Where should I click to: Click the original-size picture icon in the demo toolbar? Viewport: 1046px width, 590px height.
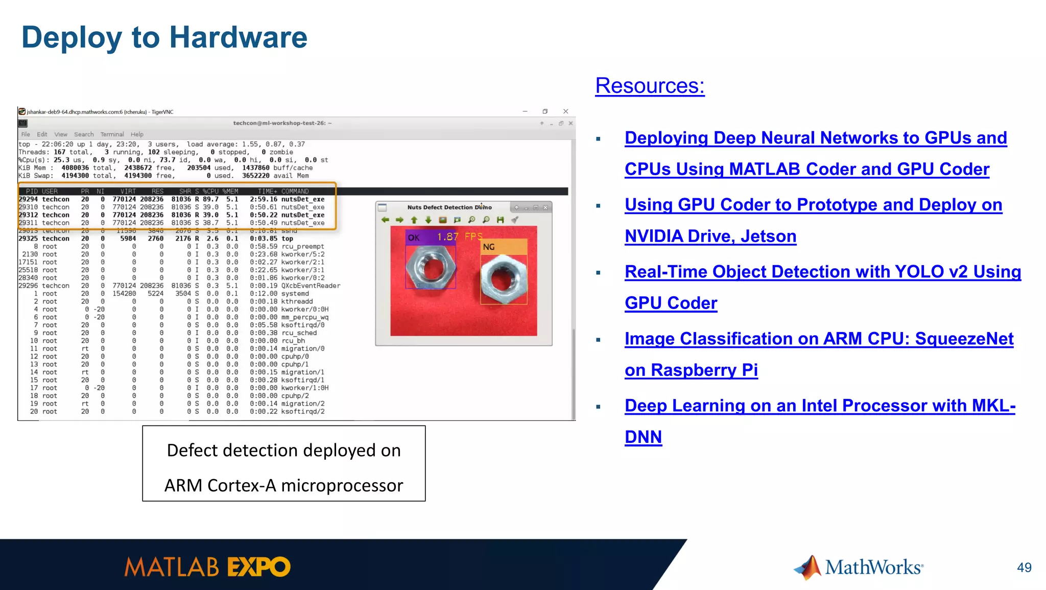tap(443, 220)
